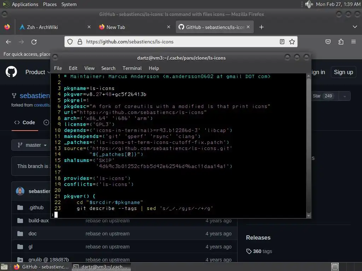The width and height of the screenshot is (362, 271).
Task: Open the doc folder link
Action: 33,234
